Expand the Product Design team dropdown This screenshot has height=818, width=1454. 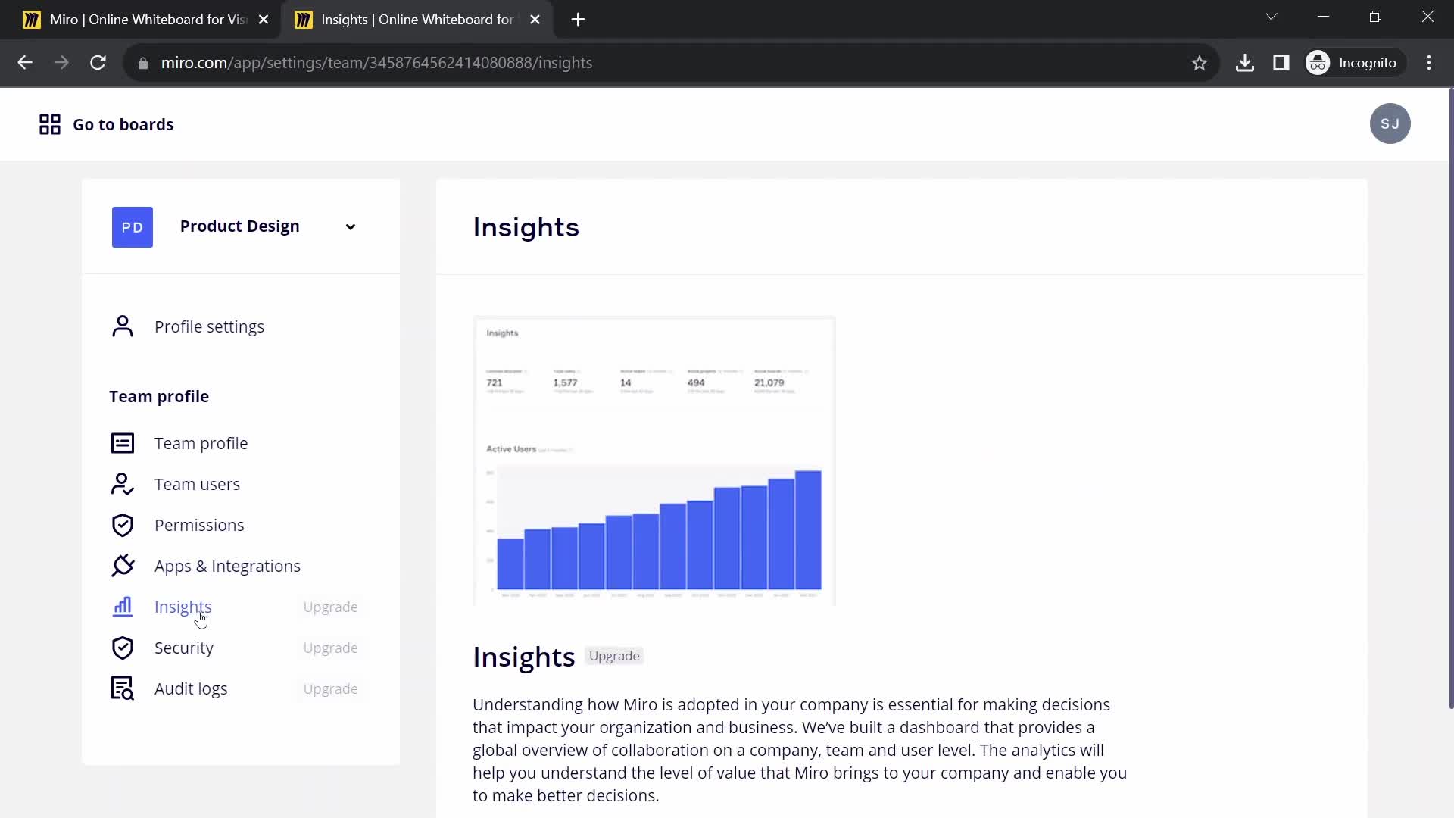[351, 226]
